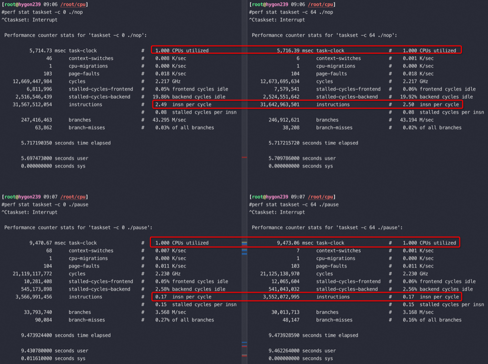Viewport: 488px width, 364px height.
Task: Click the 21,119,117,772 cycles count
Action: 33,274
